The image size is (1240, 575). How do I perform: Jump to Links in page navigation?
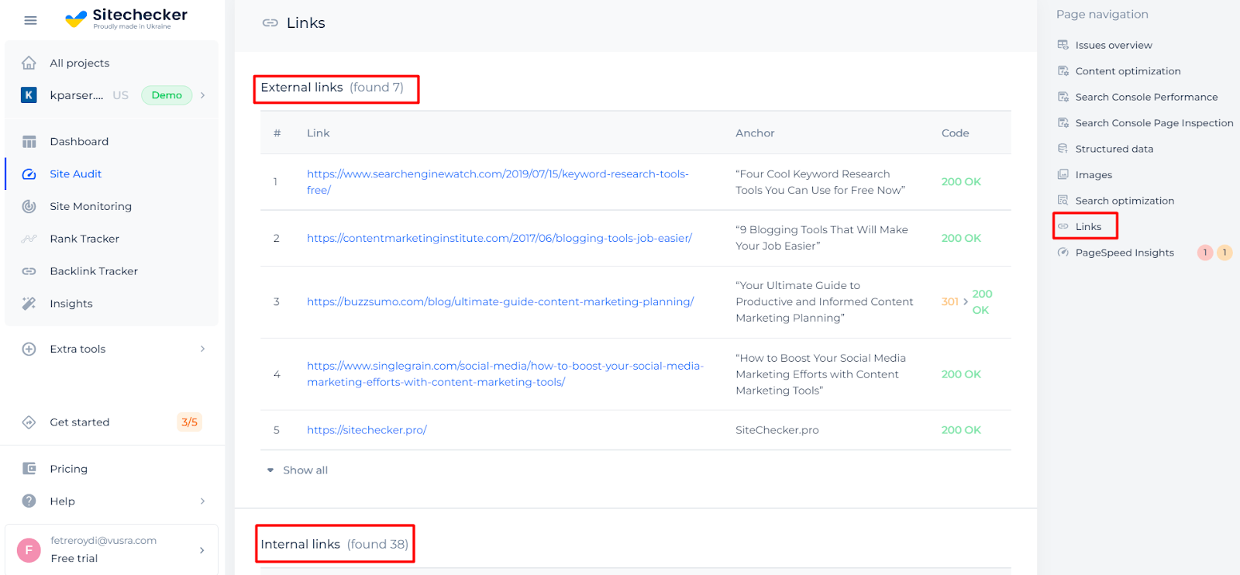tap(1088, 226)
